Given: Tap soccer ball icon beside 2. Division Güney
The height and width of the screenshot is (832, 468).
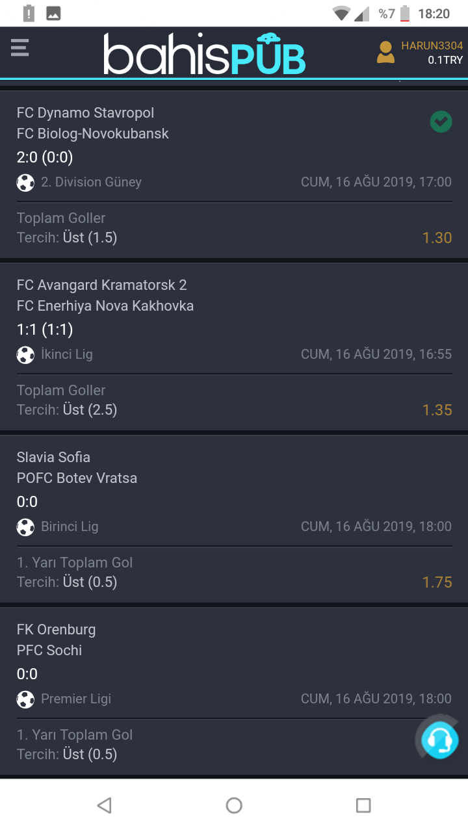Looking at the screenshot, I should click(25, 183).
